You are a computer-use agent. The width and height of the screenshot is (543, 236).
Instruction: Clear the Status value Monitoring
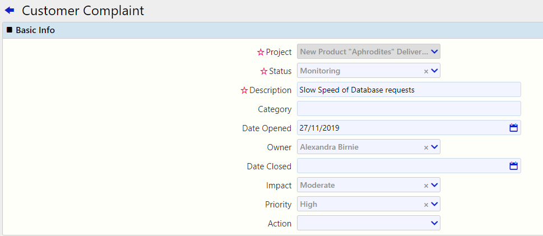tap(426, 71)
